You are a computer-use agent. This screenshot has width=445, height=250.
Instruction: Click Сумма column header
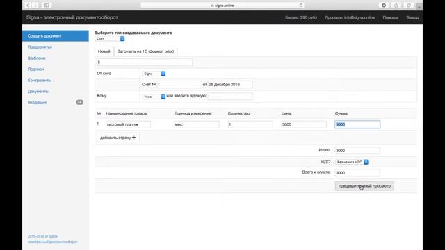click(341, 113)
